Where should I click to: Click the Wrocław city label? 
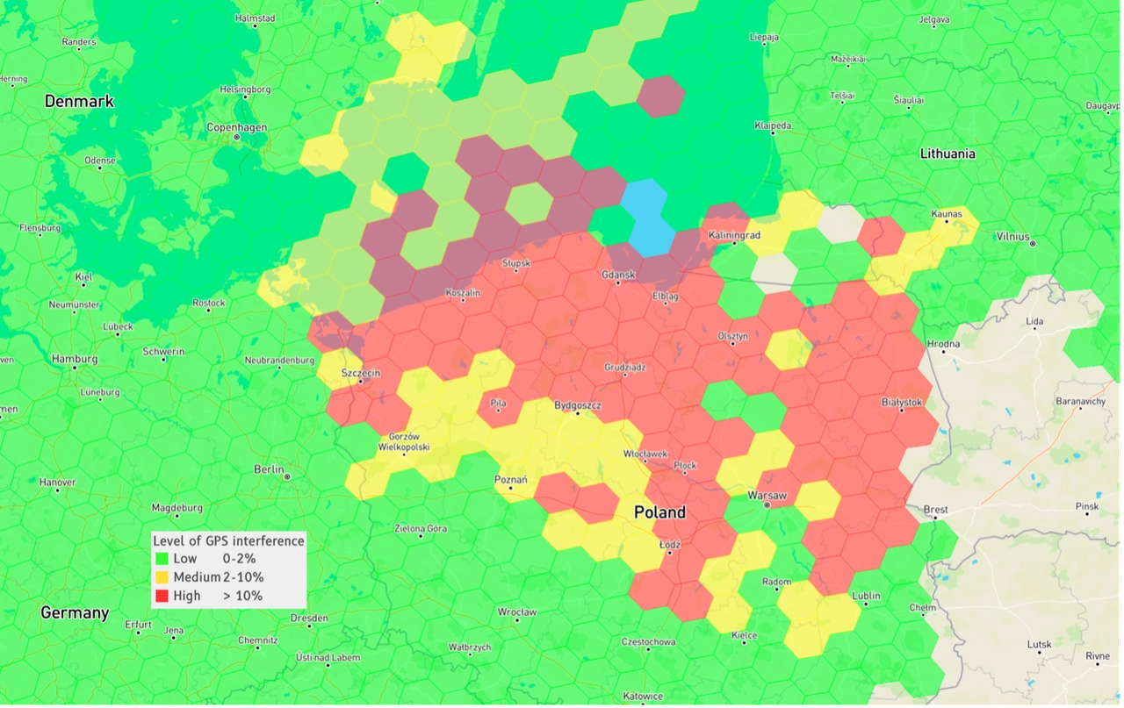tap(517, 611)
